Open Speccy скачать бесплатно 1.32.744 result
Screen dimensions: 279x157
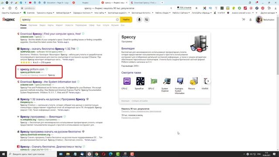pyautogui.click(x=48, y=49)
